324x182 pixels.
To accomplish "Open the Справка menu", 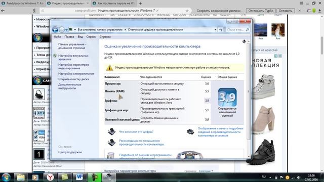I will [105, 37].
